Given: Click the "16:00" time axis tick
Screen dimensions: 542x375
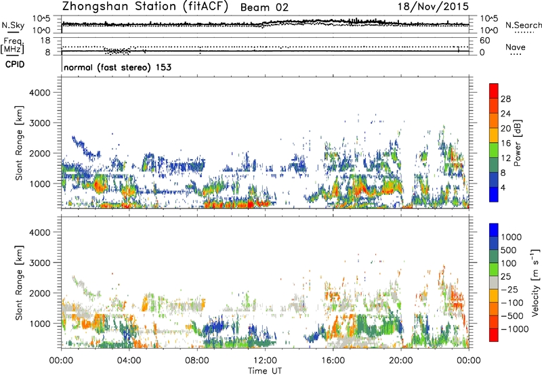Looking at the screenshot, I should click(333, 361).
